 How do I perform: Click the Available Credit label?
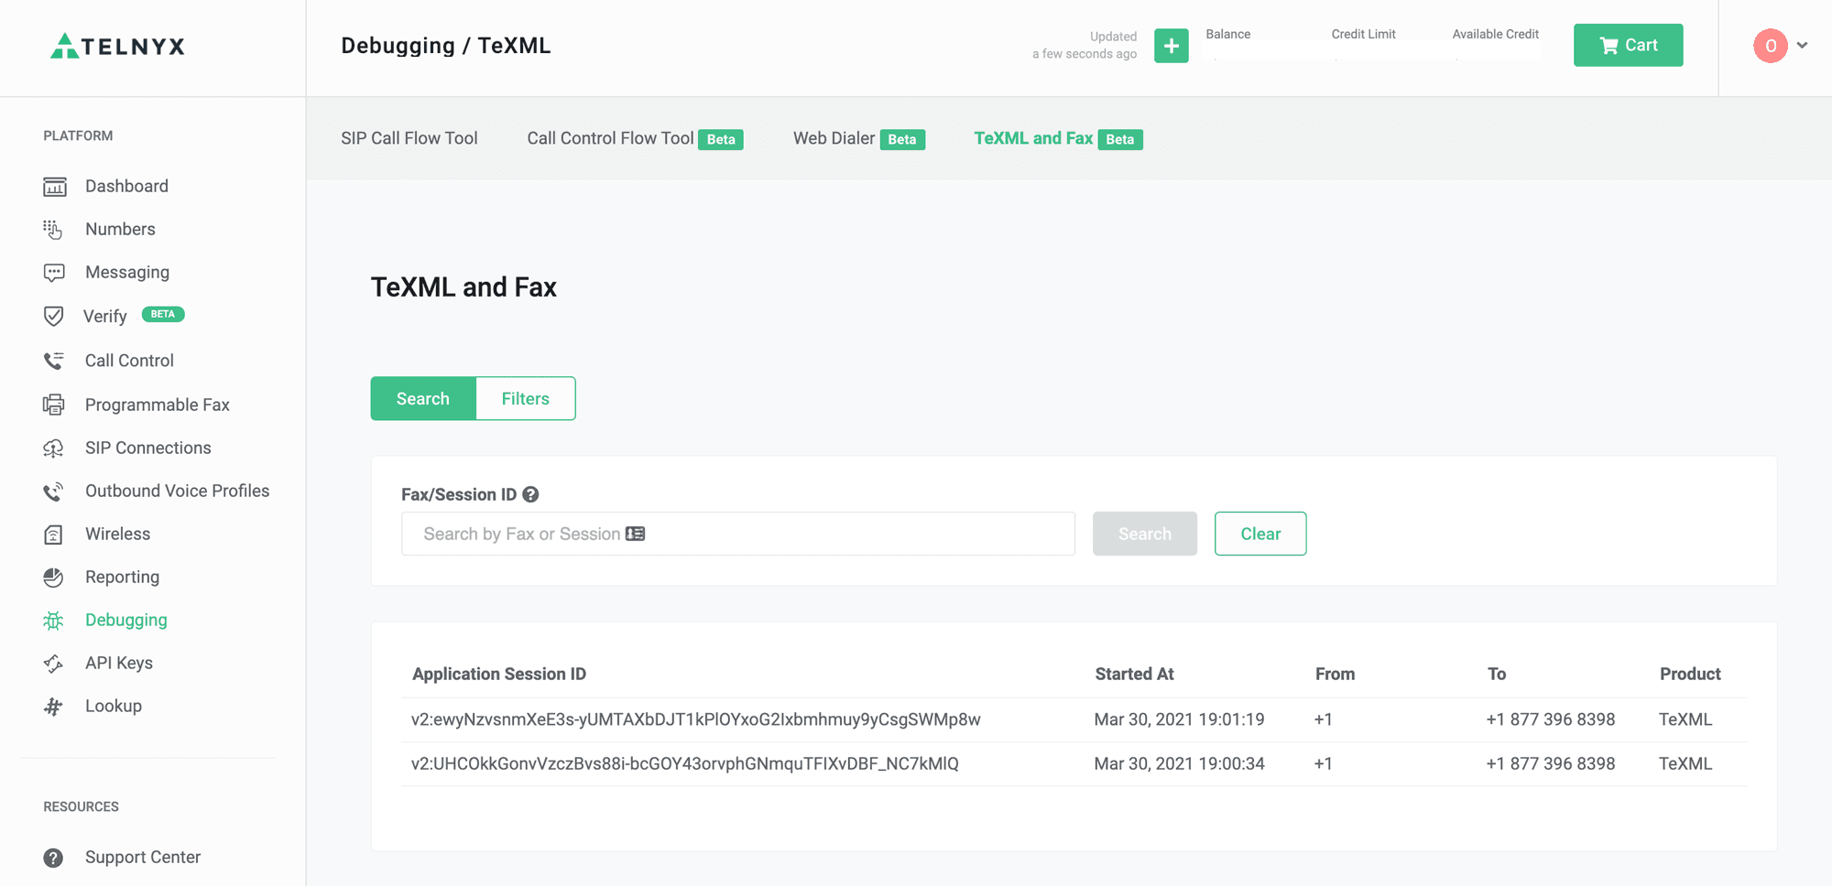point(1495,34)
